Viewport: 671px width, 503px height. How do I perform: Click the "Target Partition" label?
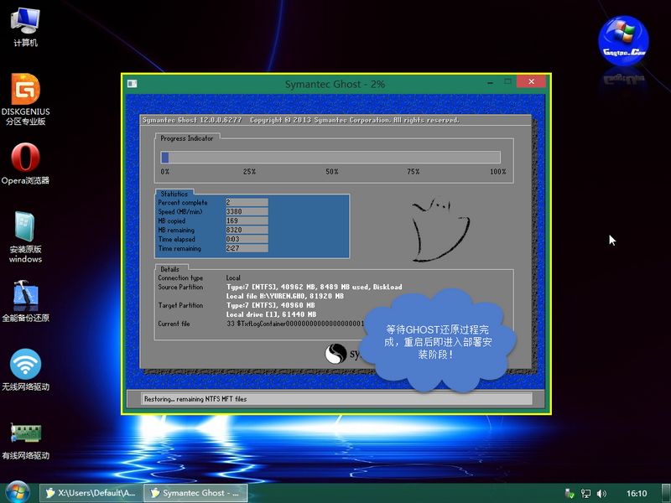coord(180,305)
